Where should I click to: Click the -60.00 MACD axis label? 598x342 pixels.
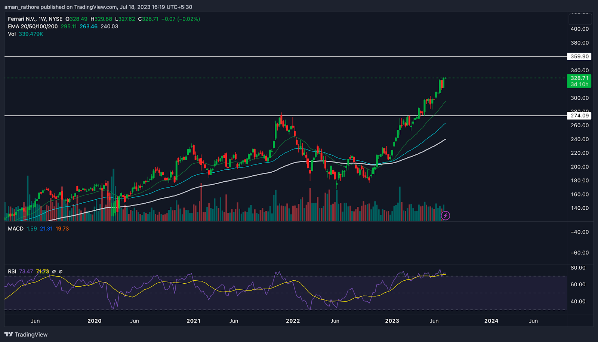(x=580, y=253)
